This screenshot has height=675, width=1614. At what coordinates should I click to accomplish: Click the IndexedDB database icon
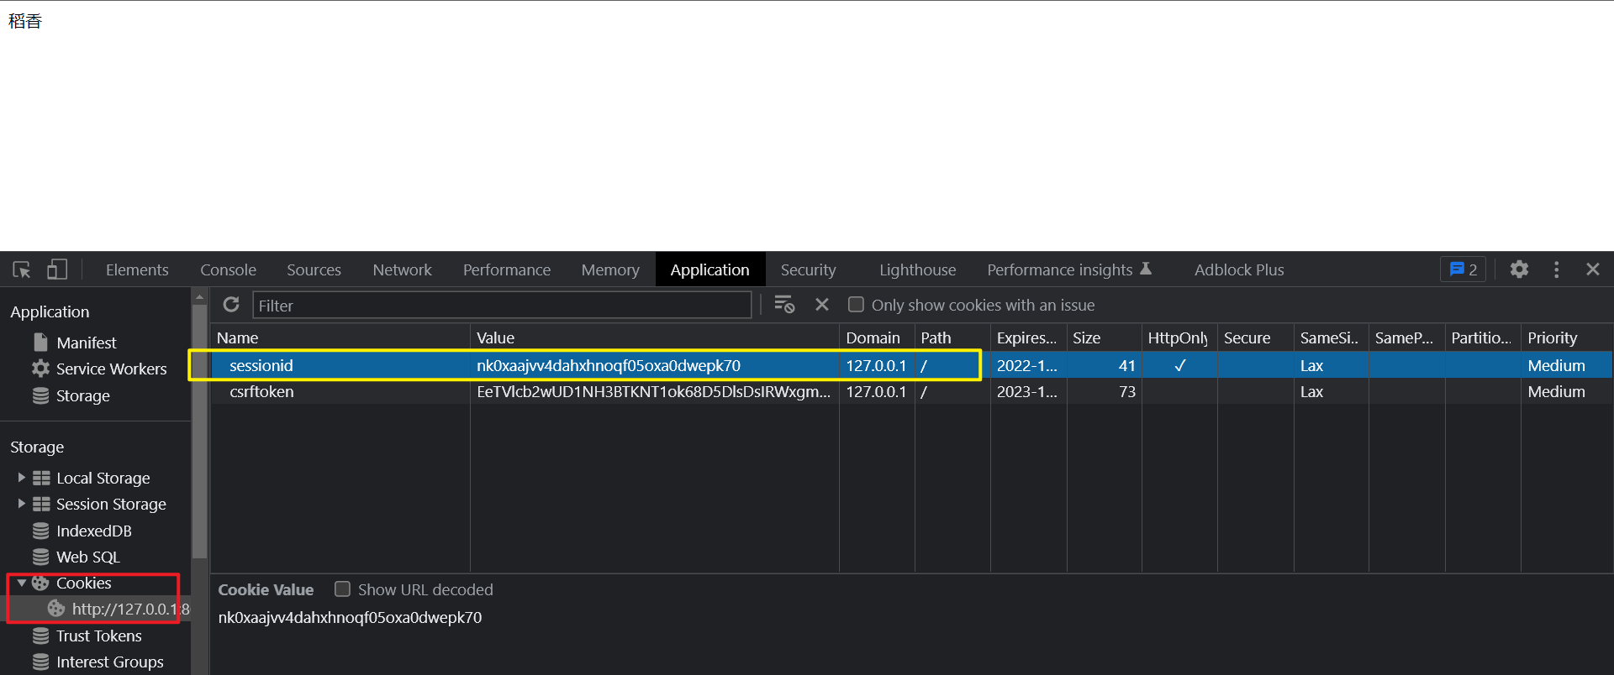coord(40,531)
